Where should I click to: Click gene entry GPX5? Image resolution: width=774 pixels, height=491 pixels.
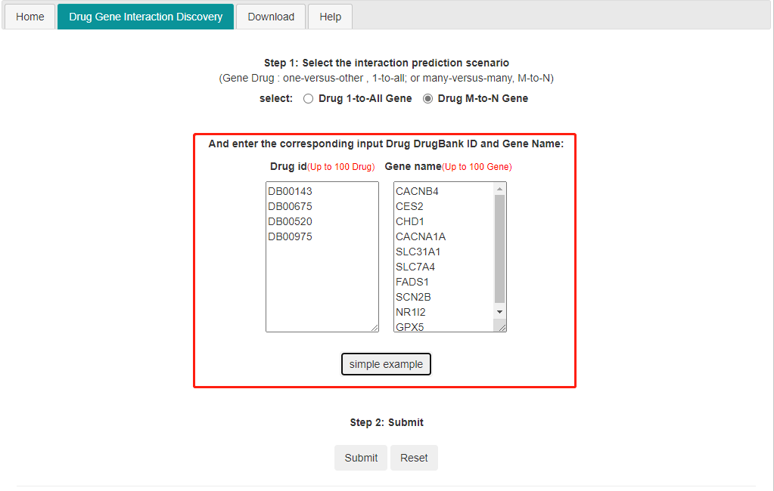point(410,327)
